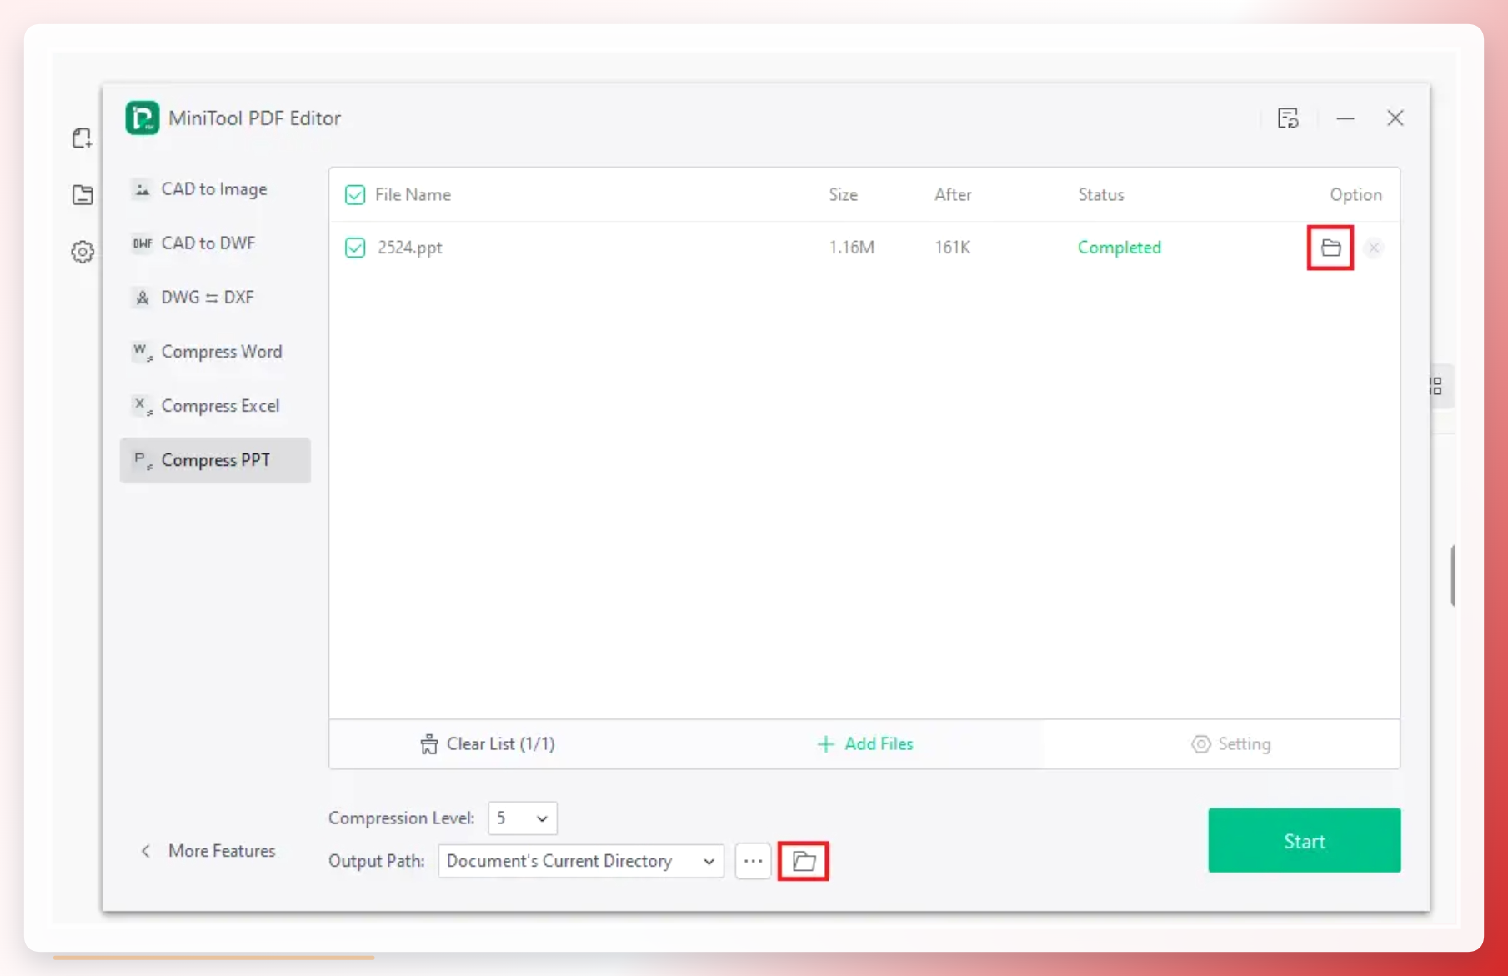Click the grid view icon at right edge

click(1435, 386)
